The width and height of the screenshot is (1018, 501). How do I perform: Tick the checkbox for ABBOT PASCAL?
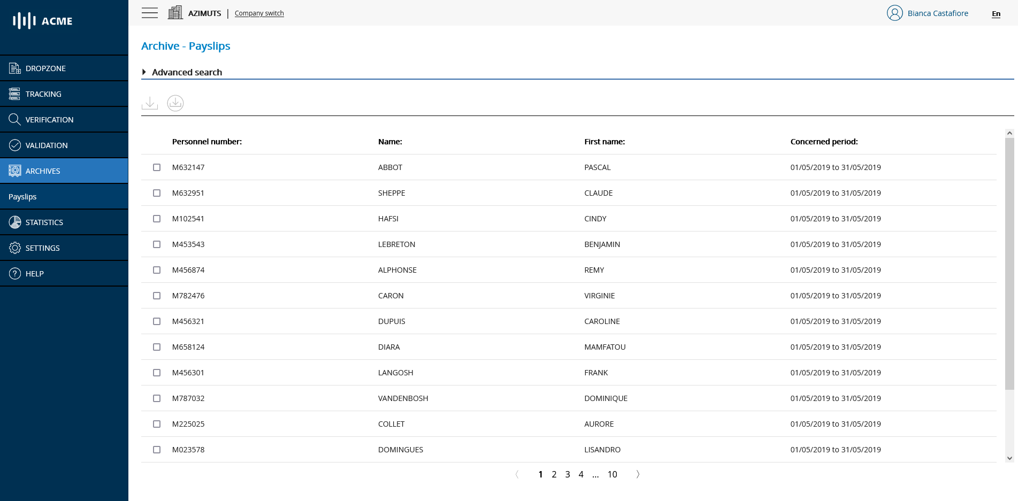pyautogui.click(x=156, y=167)
